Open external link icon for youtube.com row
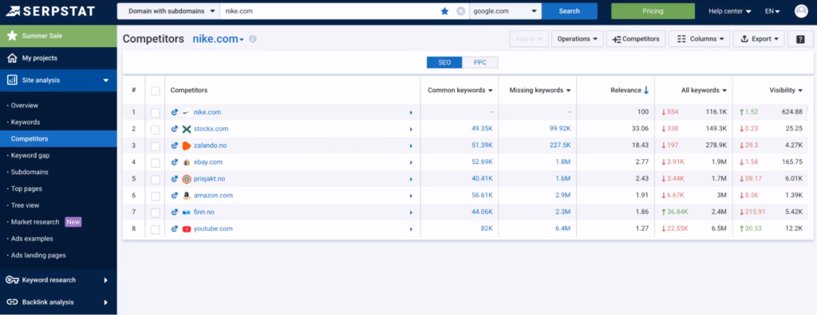817x315 pixels. (x=175, y=229)
